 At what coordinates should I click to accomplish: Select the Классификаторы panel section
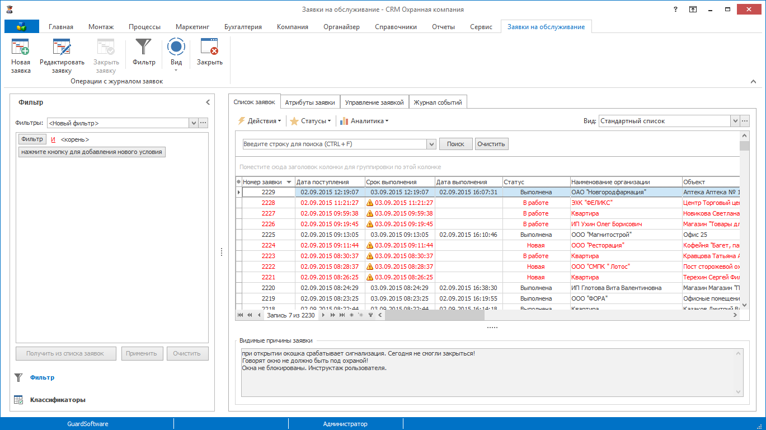point(58,400)
